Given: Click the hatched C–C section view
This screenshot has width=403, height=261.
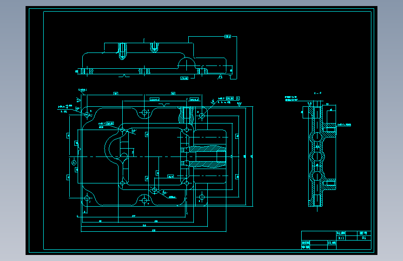Looking at the screenshot, I should (322, 156).
